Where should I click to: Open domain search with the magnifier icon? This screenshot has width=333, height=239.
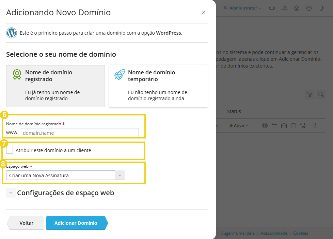pos(320,94)
